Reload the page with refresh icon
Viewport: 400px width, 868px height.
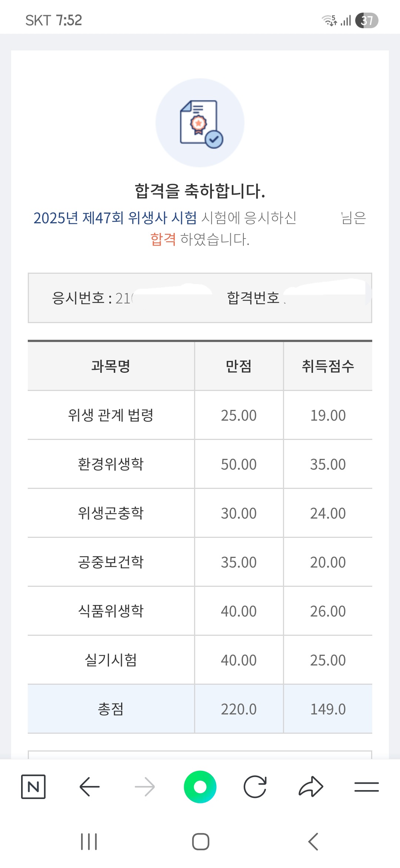point(255,787)
